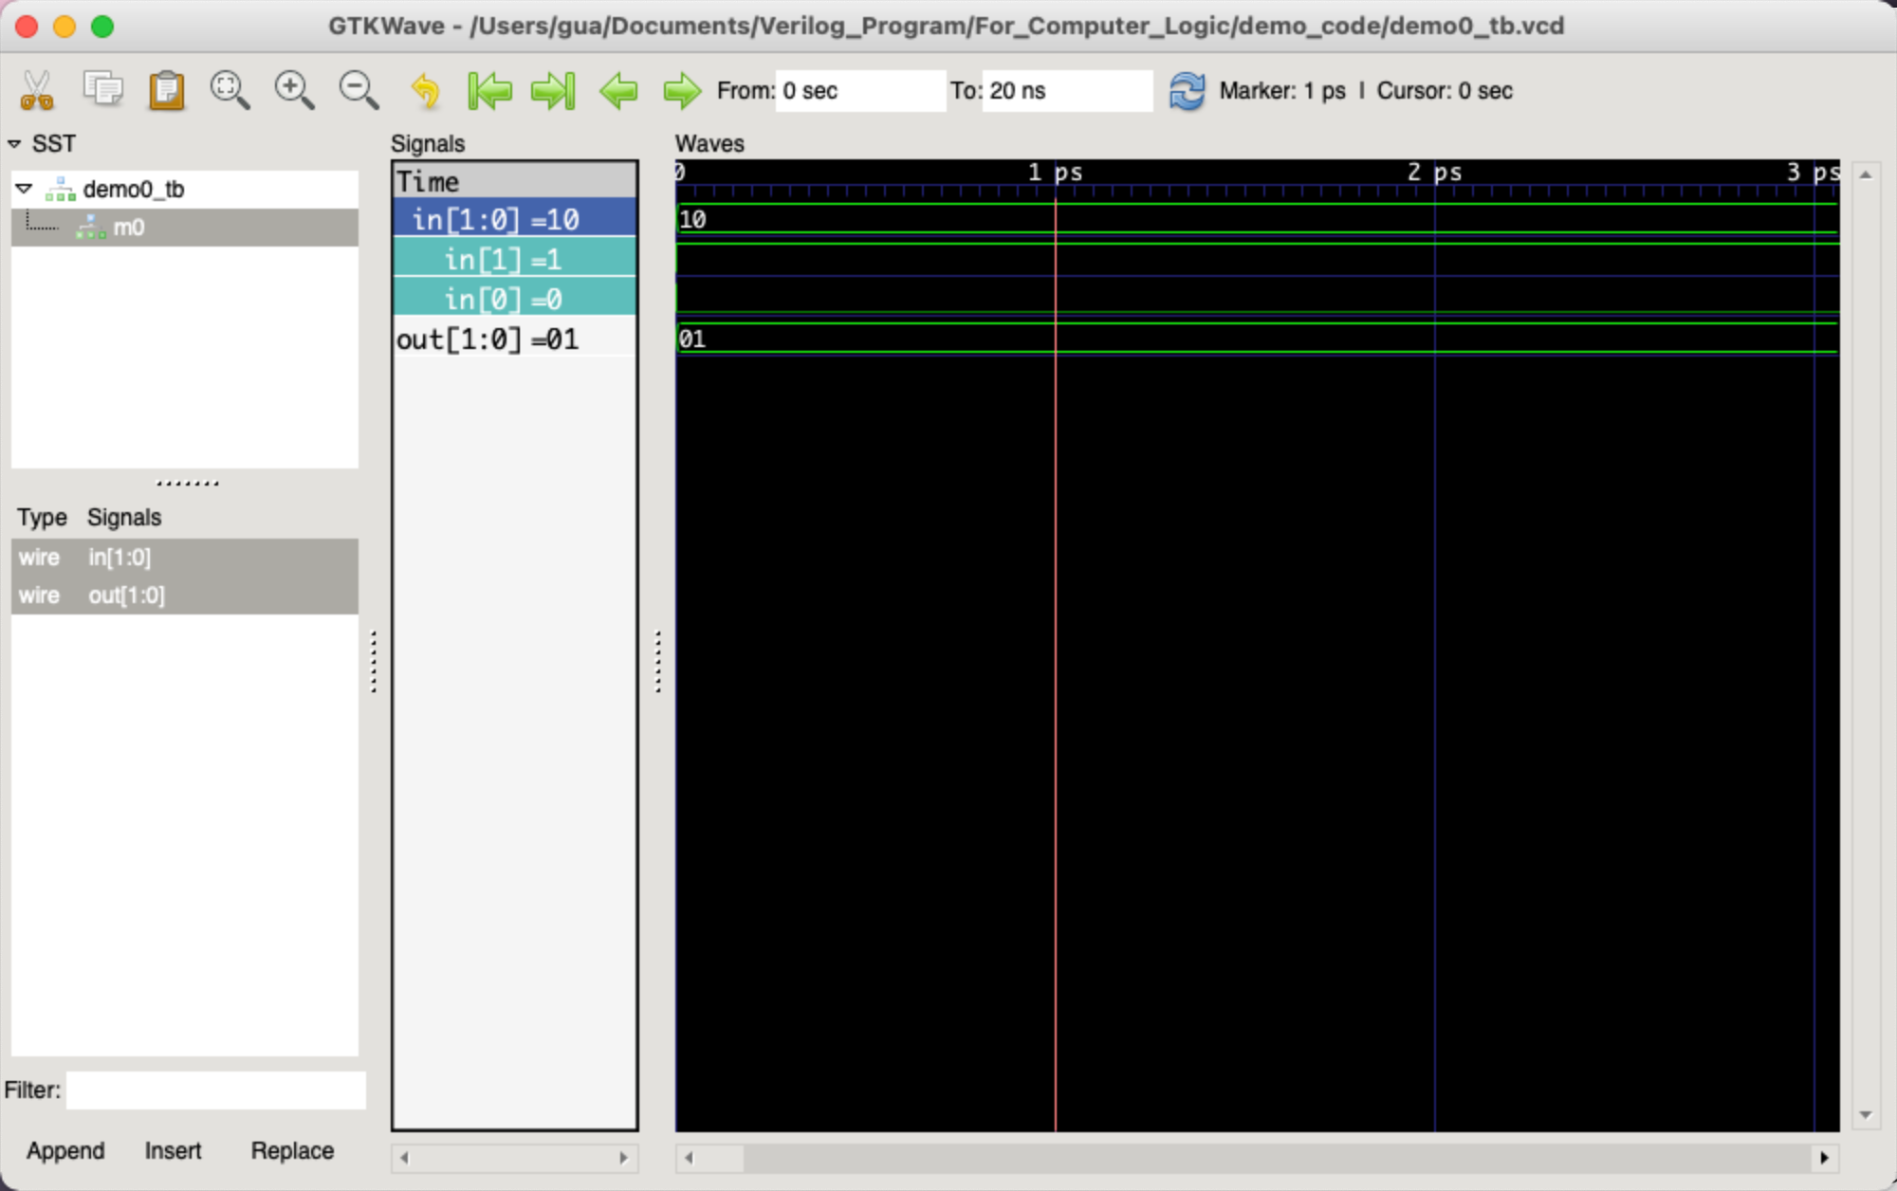This screenshot has height=1191, width=1897.
Task: Click the Cursor: 0 sec readout
Action: (1445, 91)
